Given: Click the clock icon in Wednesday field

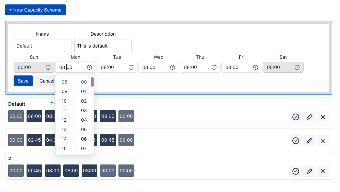Looking at the screenshot, I should (x=173, y=67).
